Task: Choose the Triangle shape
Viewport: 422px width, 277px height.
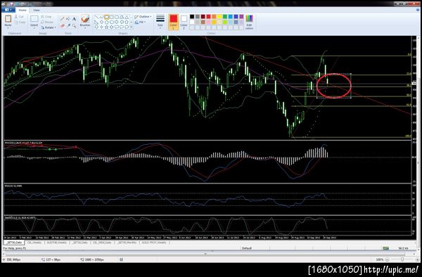Action: [127, 17]
